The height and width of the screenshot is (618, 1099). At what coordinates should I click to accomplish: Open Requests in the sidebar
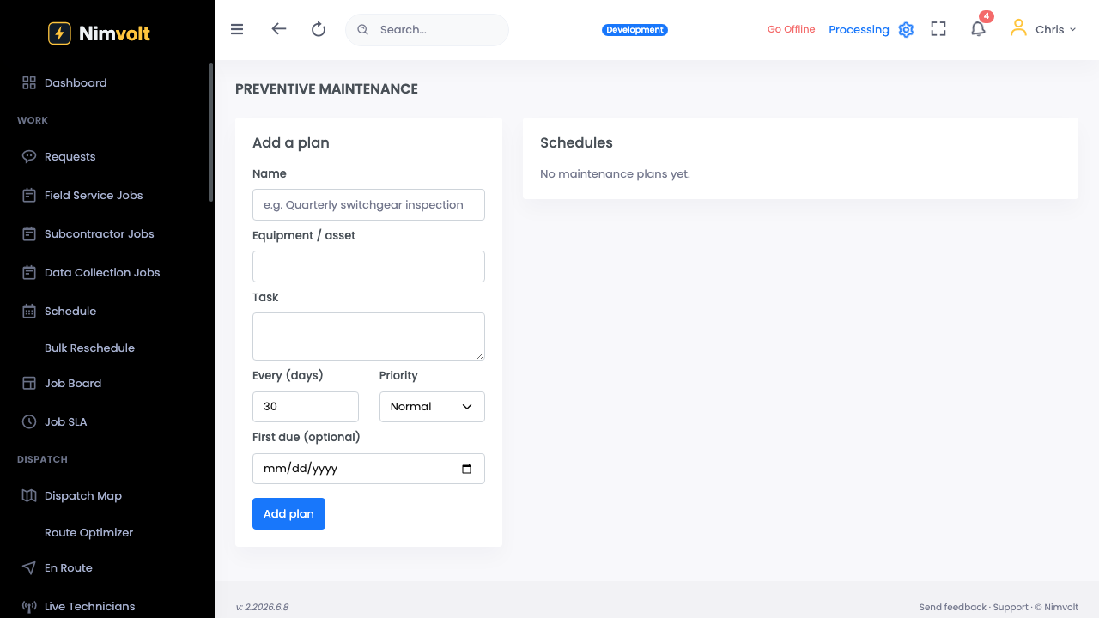click(x=70, y=156)
